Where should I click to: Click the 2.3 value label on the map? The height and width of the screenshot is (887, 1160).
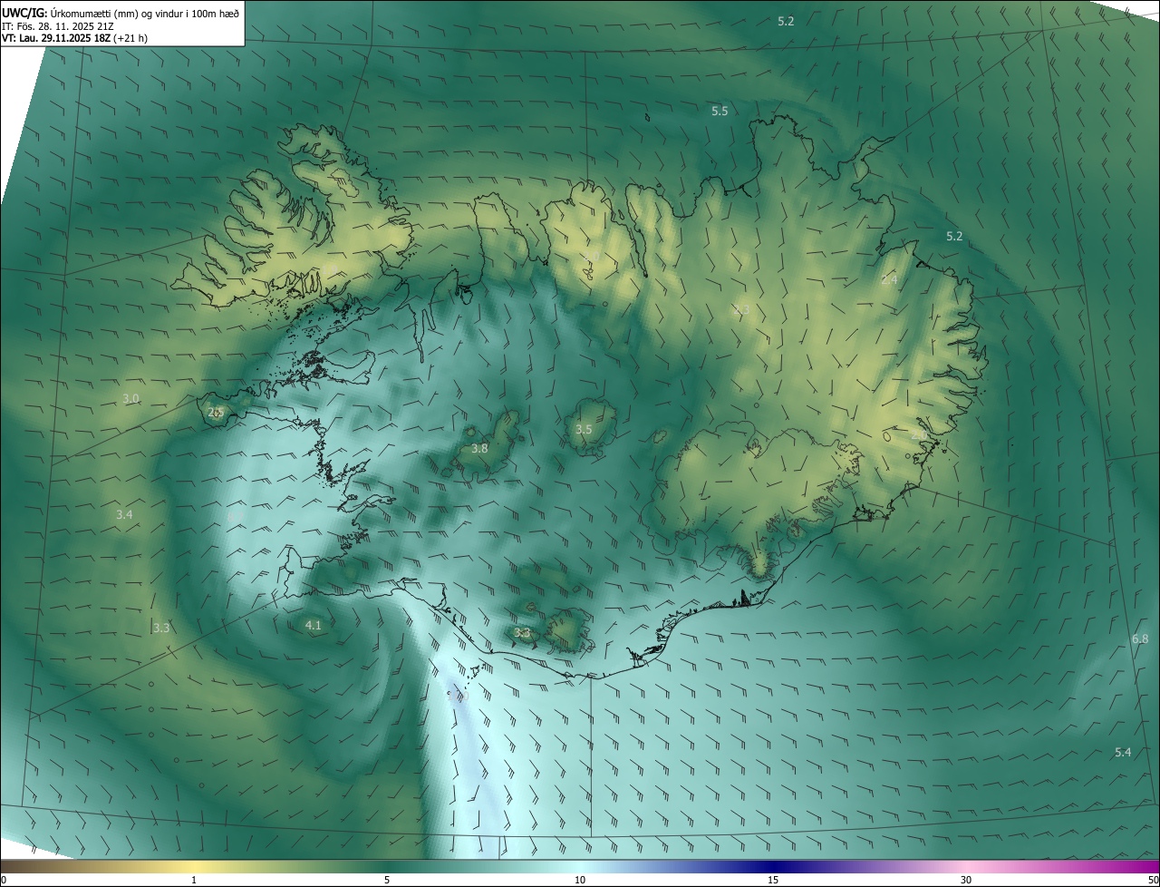[x=741, y=310]
